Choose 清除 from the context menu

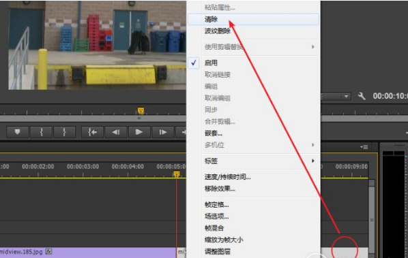tap(253, 19)
